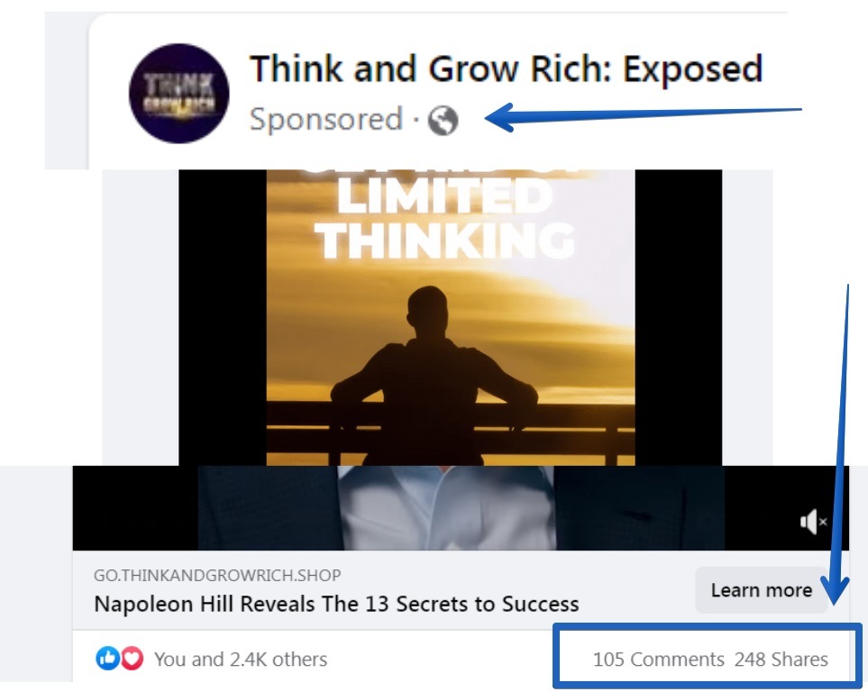Open the page name Think and Grow Rich: Exposed

point(506,68)
